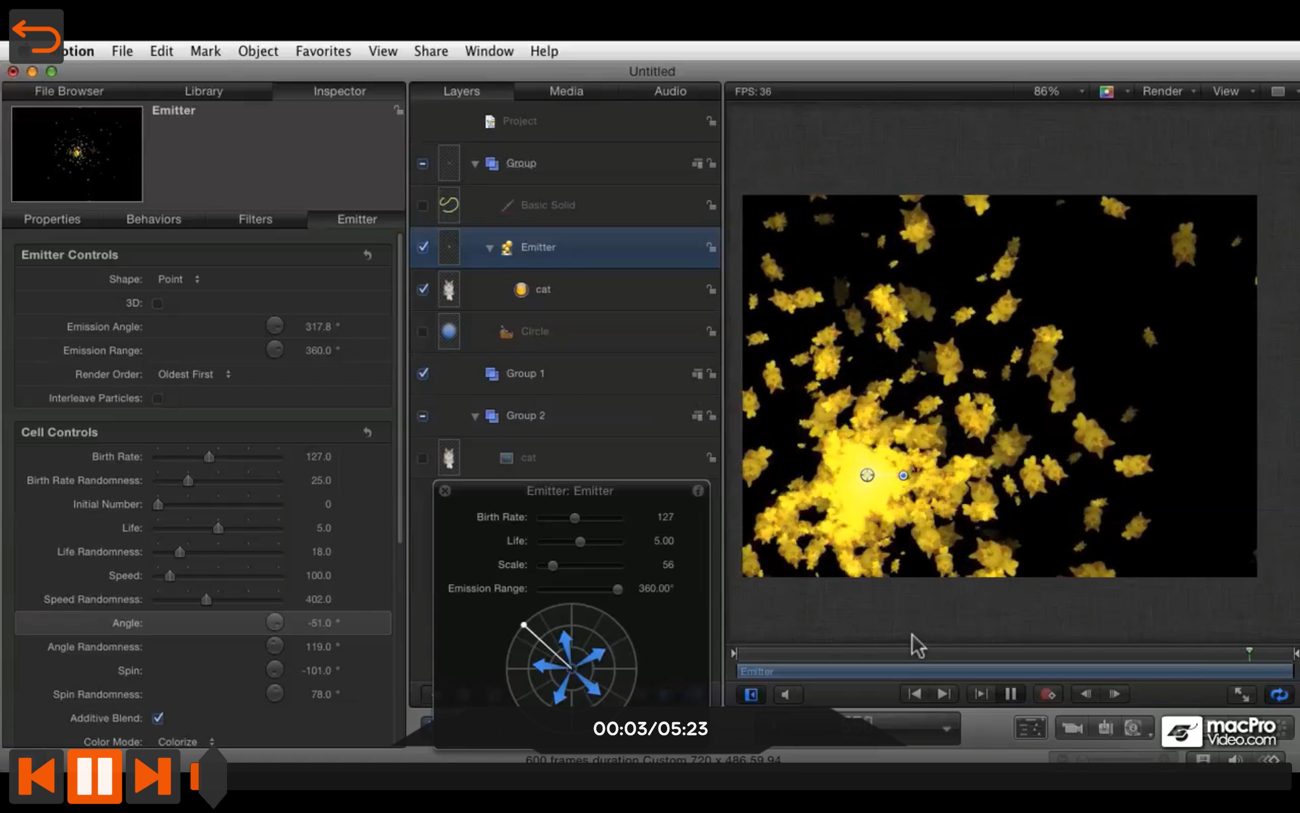The width and height of the screenshot is (1300, 813).
Task: Click the Emitter bar in mini-timeline
Action: (x=1015, y=671)
